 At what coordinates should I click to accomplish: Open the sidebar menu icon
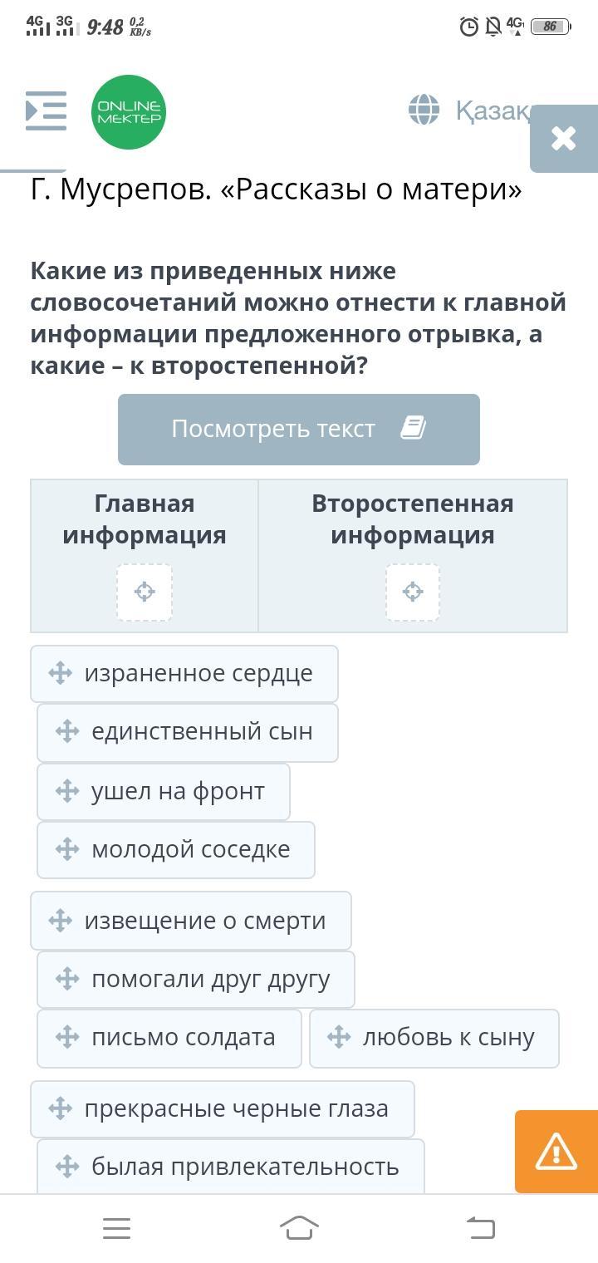pyautogui.click(x=46, y=111)
